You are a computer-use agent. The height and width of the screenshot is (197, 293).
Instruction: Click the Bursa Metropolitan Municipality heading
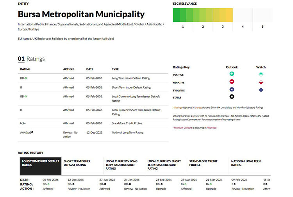(81, 14)
